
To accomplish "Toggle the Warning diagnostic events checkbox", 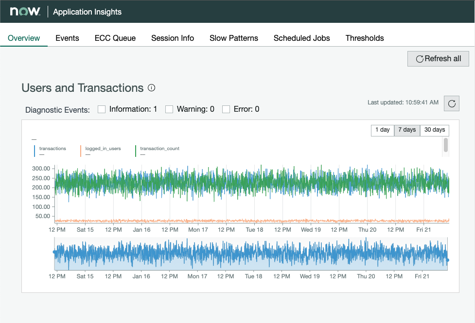I will click(169, 109).
